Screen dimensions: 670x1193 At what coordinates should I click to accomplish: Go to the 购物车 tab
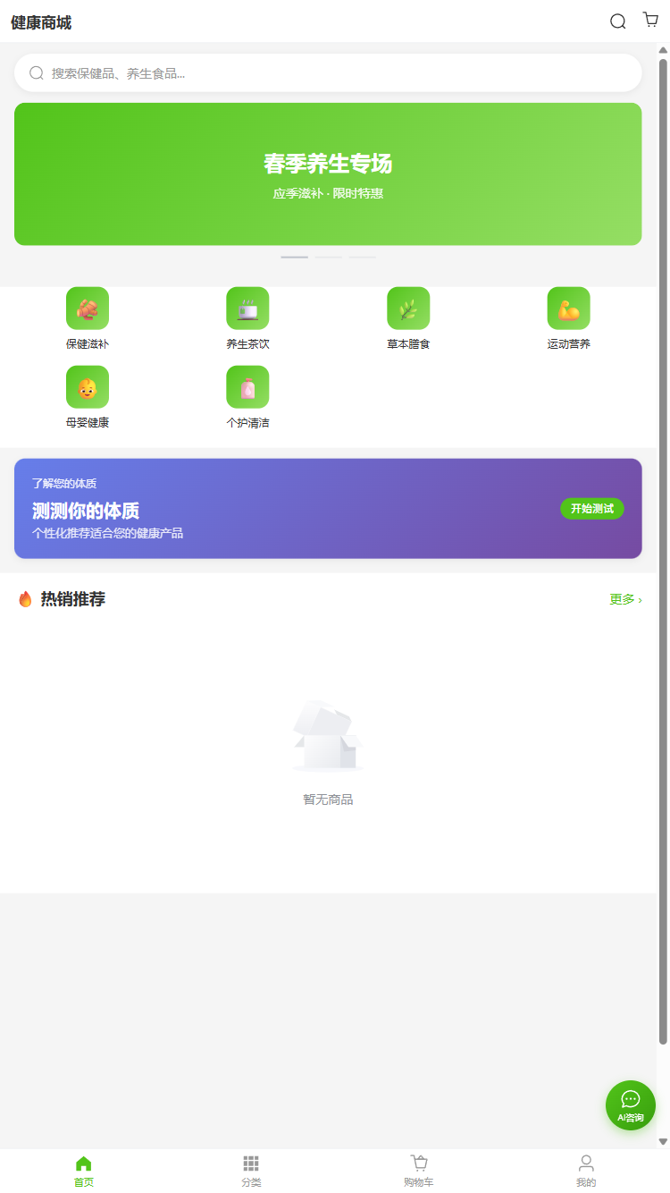tap(419, 1171)
